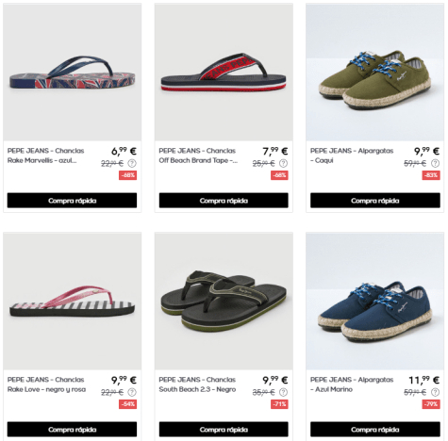Open the navy blue espadrilles product image
The height and width of the screenshot is (441, 448).
[375, 302]
